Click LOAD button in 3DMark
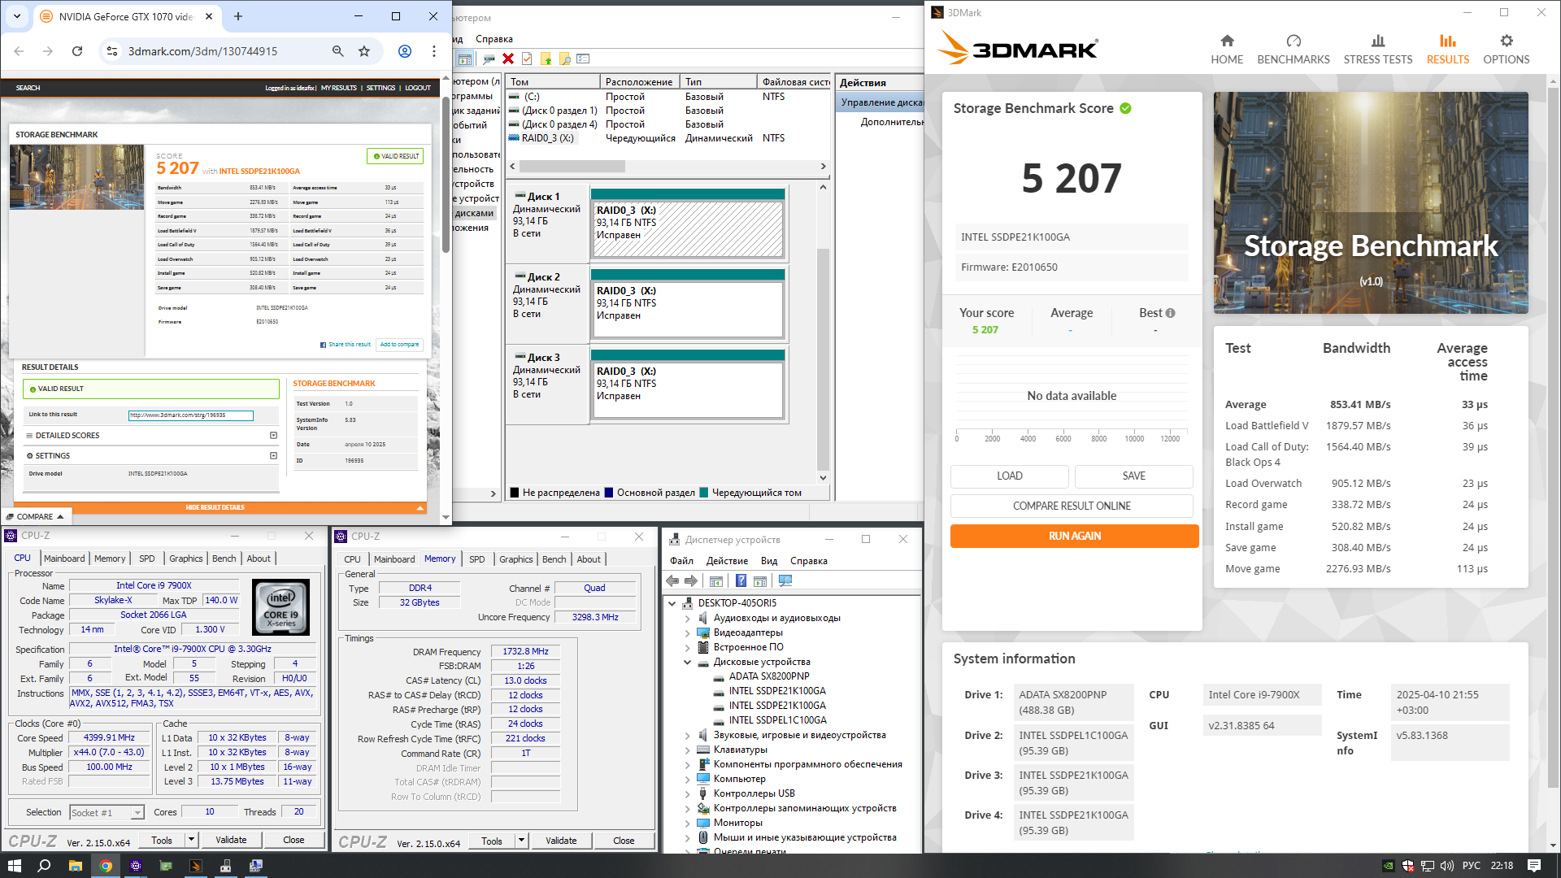 point(1010,476)
